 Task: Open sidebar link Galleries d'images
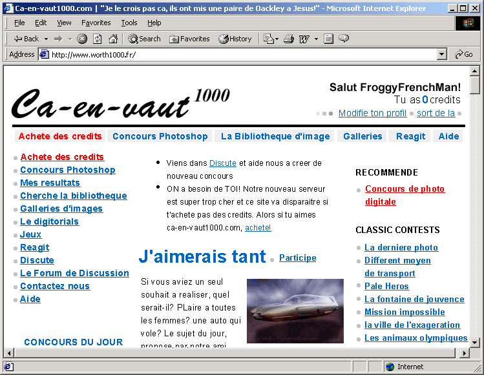click(61, 208)
